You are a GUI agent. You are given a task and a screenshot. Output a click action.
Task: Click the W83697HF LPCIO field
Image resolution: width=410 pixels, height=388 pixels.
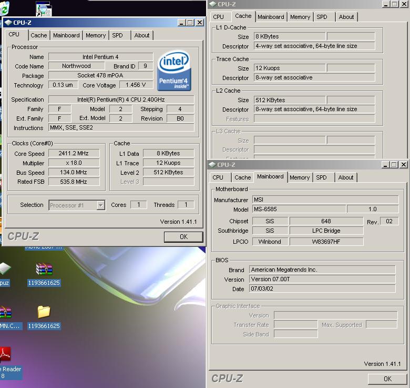(326, 242)
